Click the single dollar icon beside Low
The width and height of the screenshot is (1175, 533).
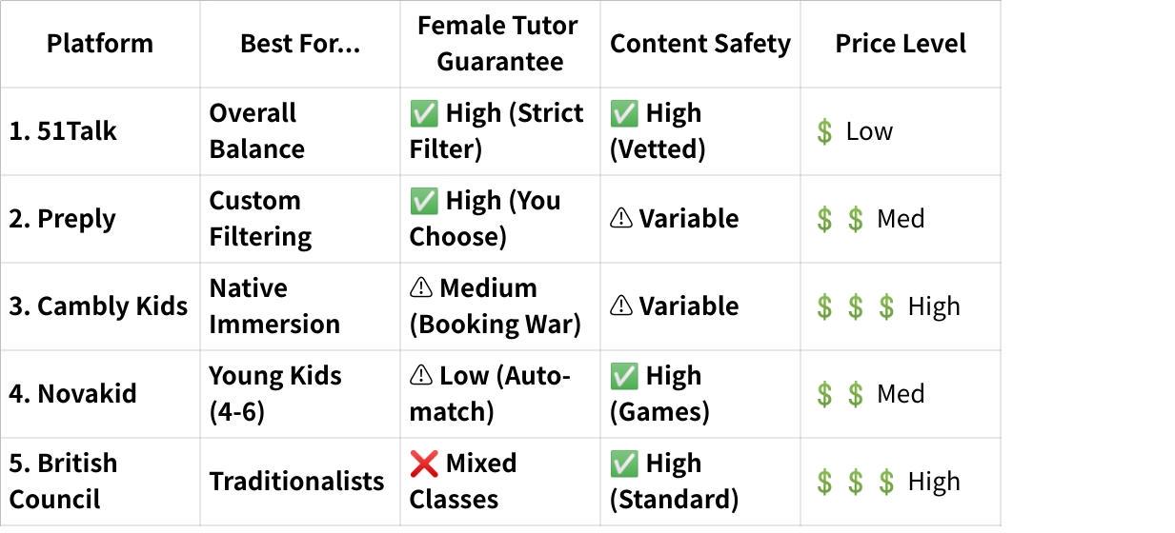pos(824,132)
